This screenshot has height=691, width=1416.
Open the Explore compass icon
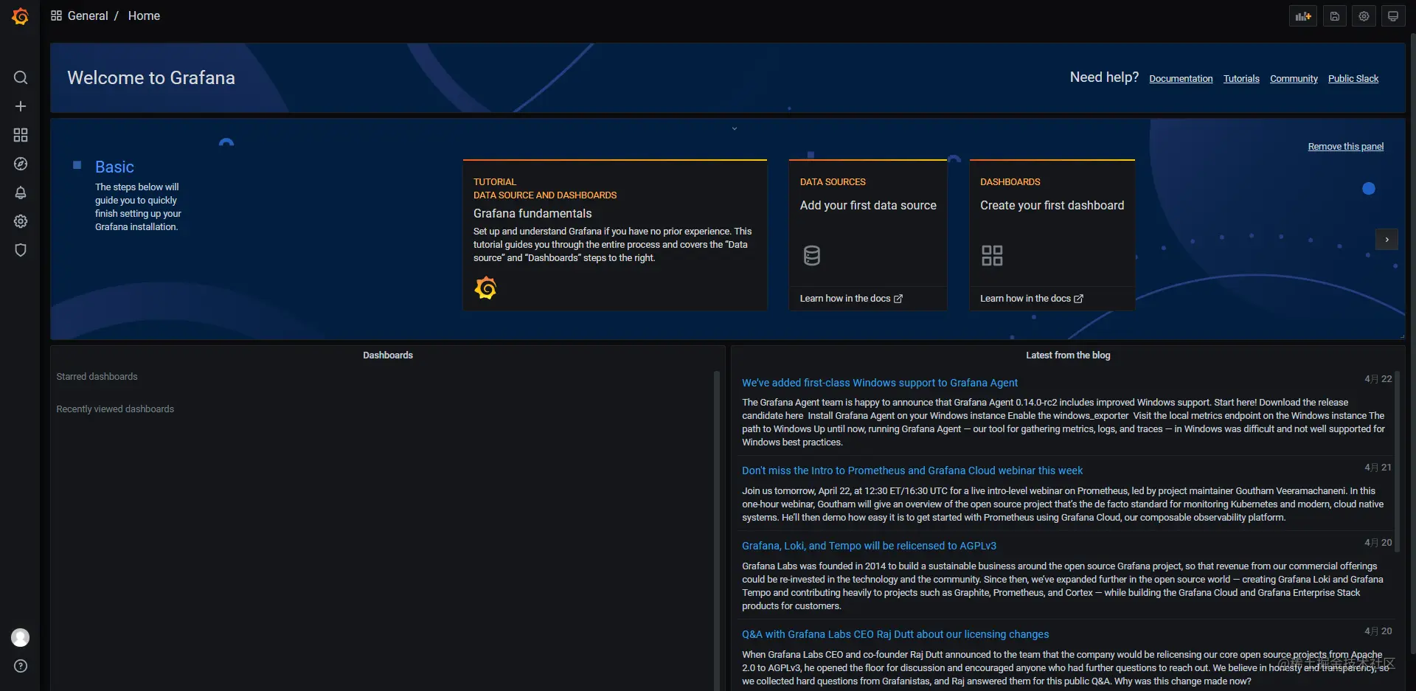pos(21,164)
